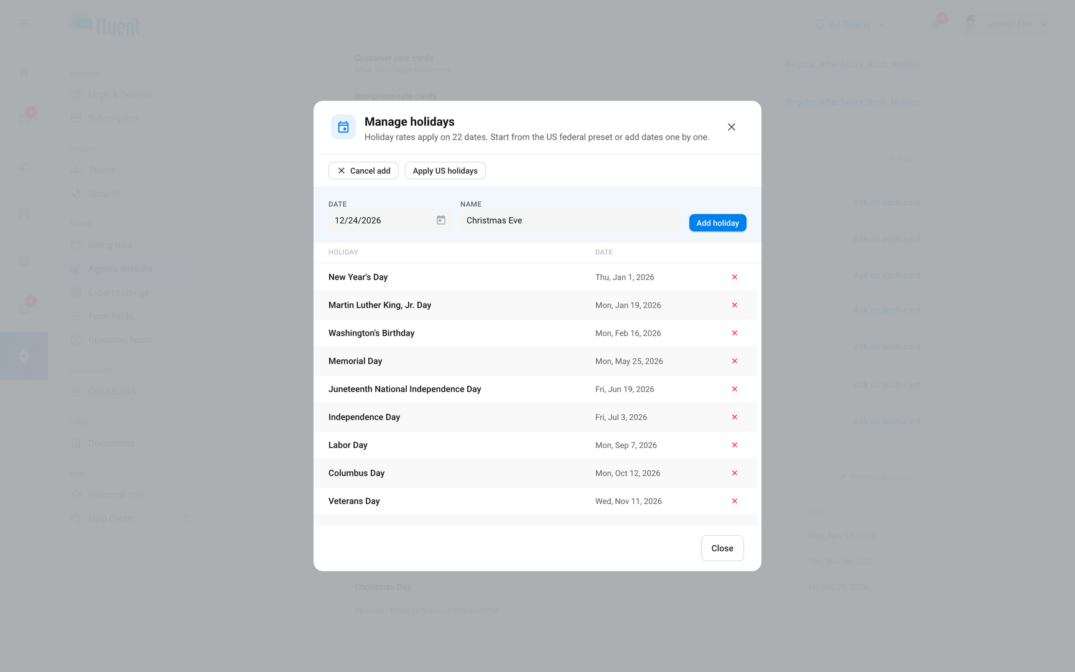
Task: Open QuickBooks integration in sidebar
Action: pyautogui.click(x=112, y=391)
